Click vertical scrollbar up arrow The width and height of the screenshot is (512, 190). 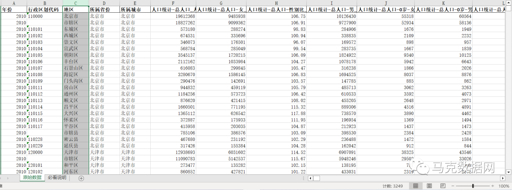coord(509,3)
